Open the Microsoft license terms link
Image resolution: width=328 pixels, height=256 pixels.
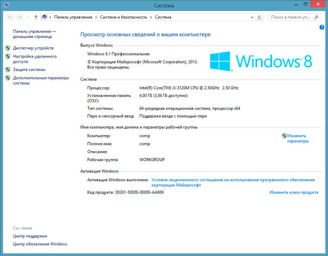pos(233,183)
